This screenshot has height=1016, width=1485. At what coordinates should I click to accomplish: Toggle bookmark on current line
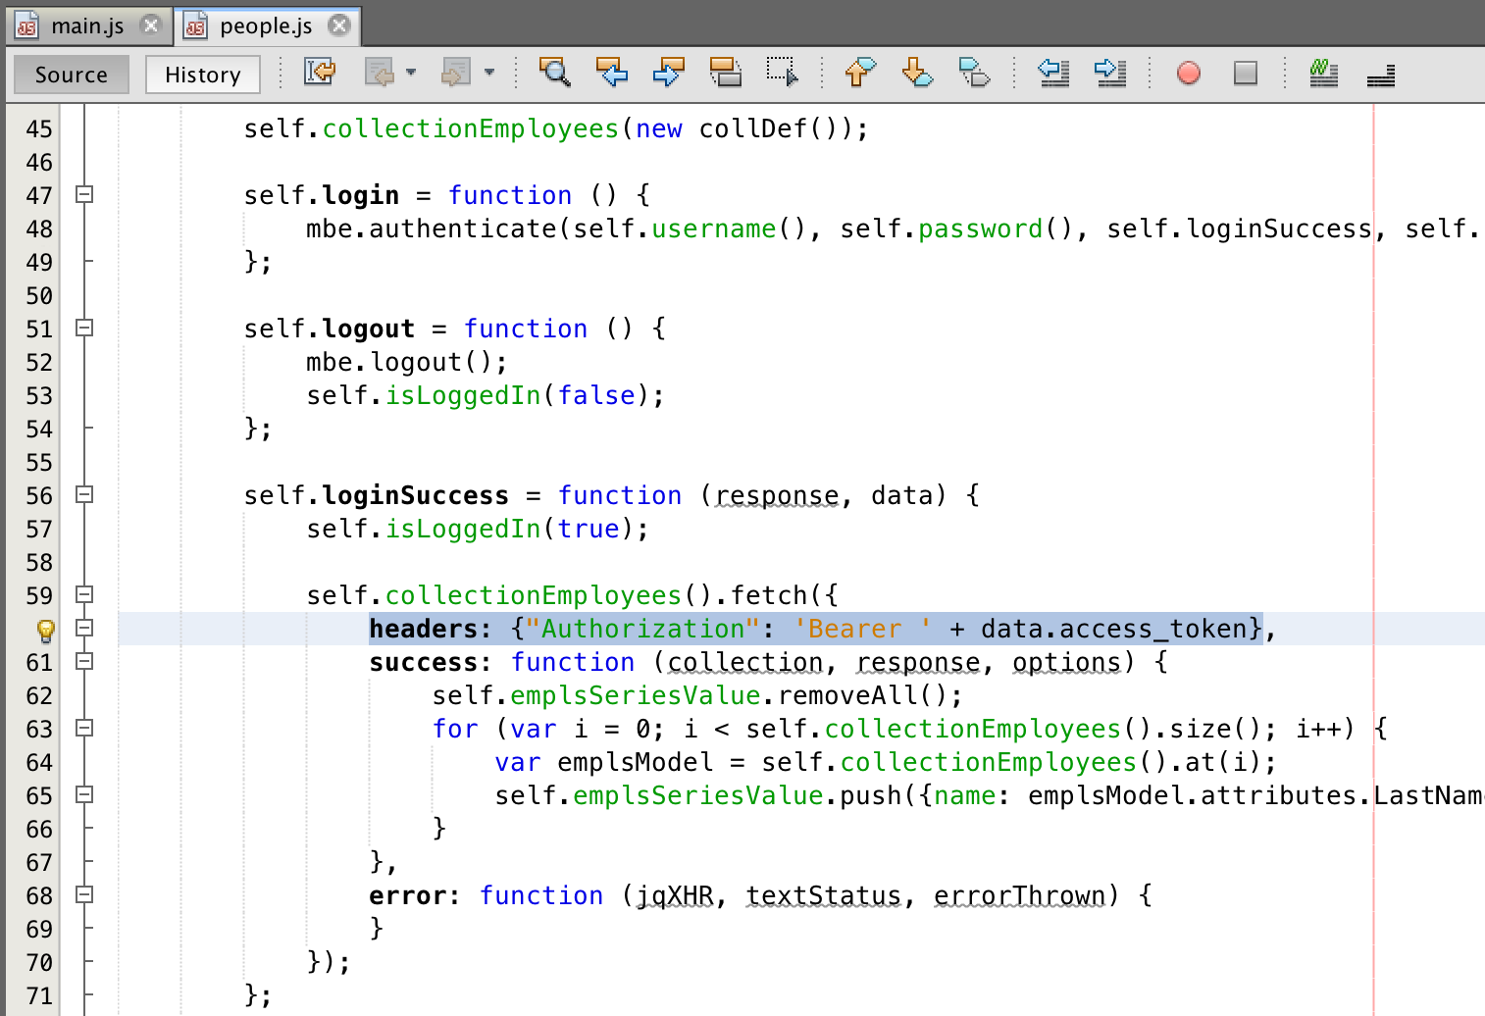point(974,72)
